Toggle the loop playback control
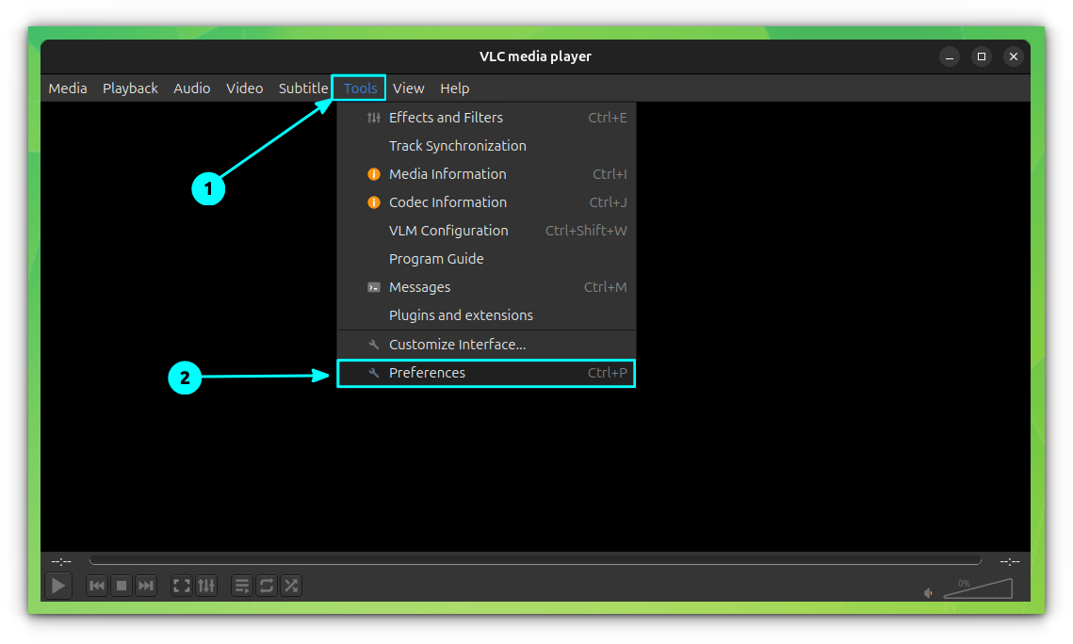Viewport: 1073px width, 644px height. 267,585
